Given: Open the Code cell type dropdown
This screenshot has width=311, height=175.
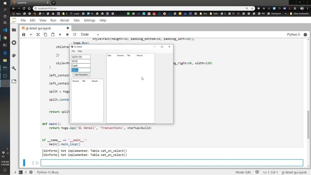Looking at the screenshot, I should (x=90, y=35).
